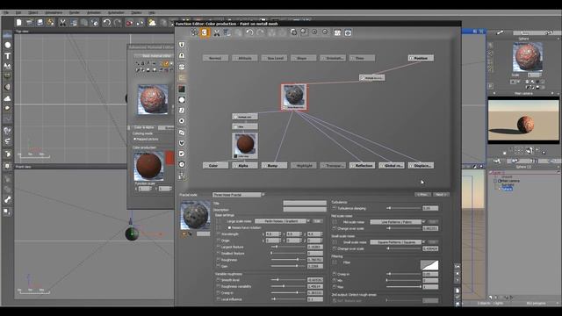562x316 pixels.
Task: Open the Mid scale noise dropdown
Action: click(398, 222)
